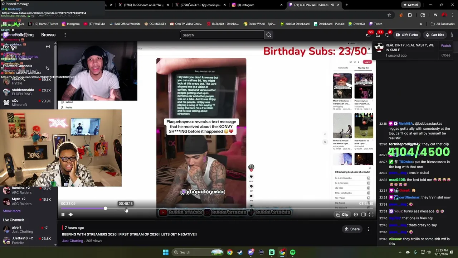Show hidden system tray icons
This screenshot has height=258, width=458.
[x=400, y=252]
